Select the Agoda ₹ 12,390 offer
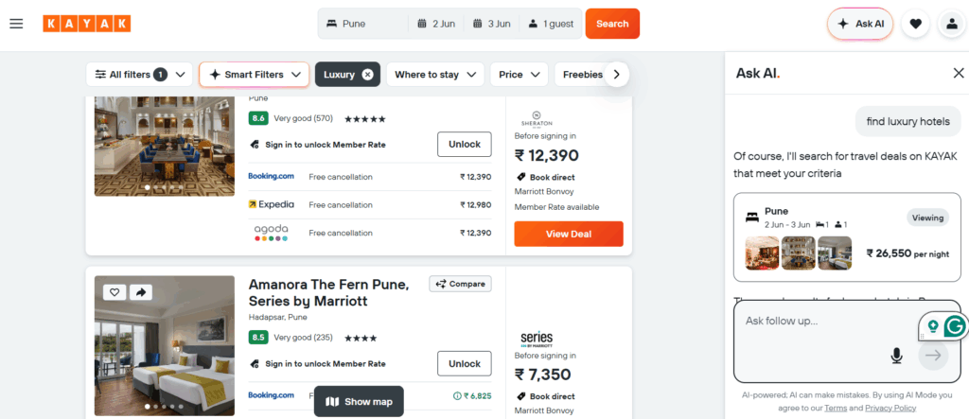Viewport: 969px width, 419px height. [x=370, y=233]
